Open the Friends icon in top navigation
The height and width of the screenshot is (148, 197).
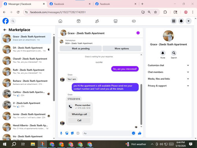click(x=97, y=21)
